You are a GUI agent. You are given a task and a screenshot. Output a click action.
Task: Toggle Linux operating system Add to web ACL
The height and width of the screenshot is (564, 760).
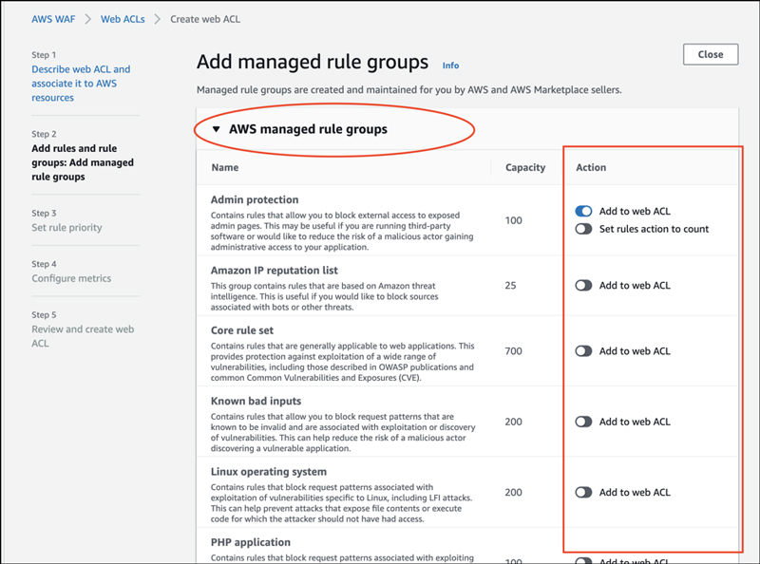(583, 492)
